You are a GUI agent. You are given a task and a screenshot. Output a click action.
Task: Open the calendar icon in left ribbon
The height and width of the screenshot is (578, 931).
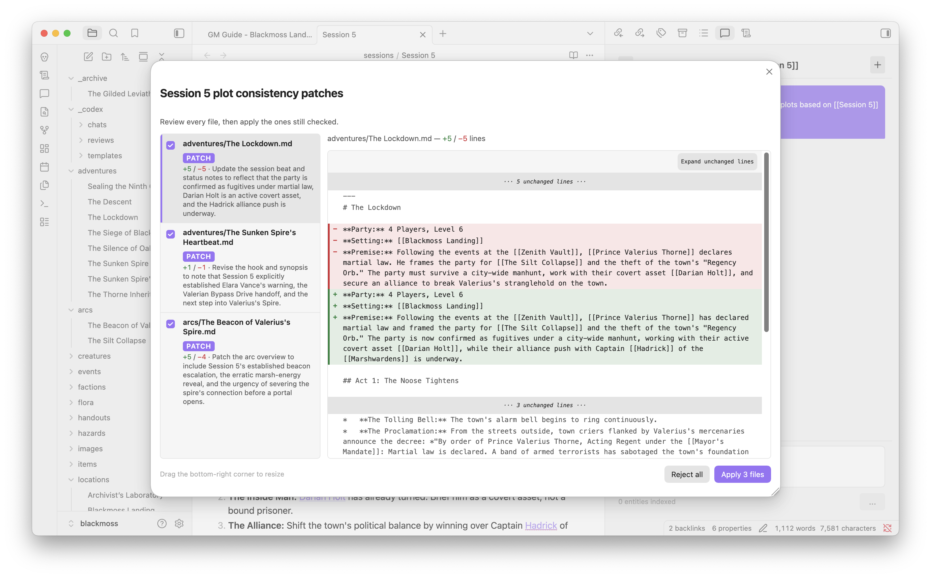point(45,167)
